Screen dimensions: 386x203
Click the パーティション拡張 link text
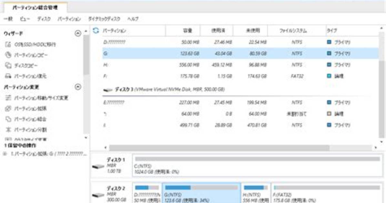30,109
